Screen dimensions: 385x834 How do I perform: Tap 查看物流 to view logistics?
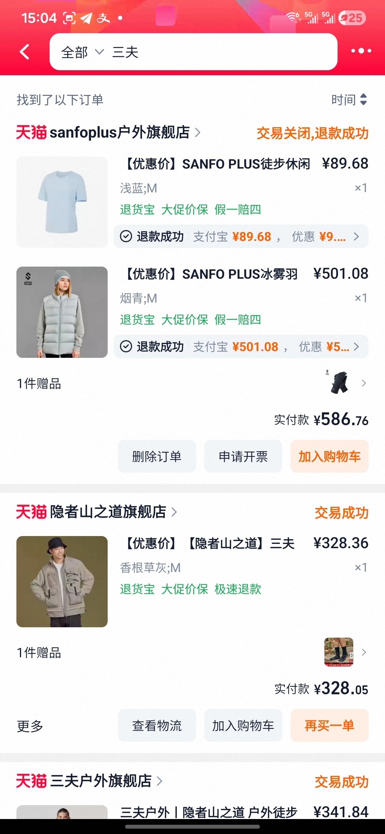157,725
